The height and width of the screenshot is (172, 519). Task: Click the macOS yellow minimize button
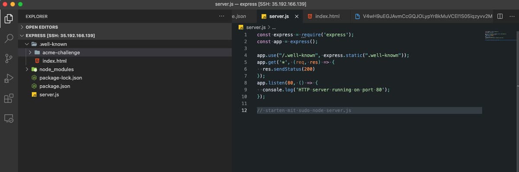click(13, 4)
